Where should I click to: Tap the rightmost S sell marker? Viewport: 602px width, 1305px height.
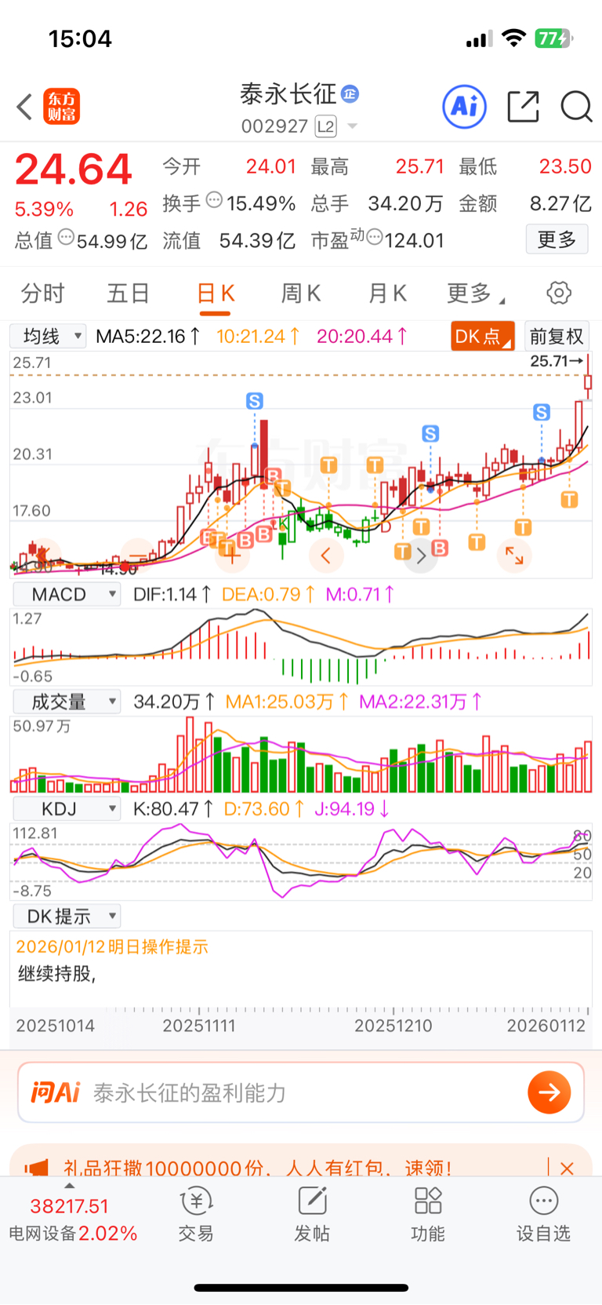[542, 412]
